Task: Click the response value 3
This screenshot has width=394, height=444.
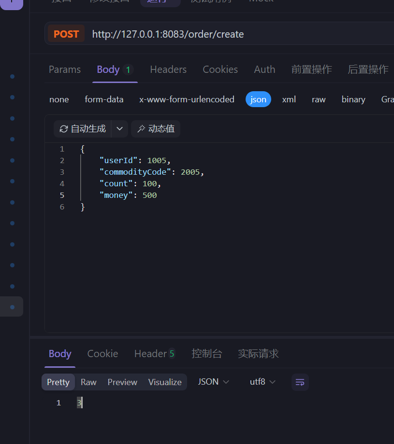Action: point(79,402)
